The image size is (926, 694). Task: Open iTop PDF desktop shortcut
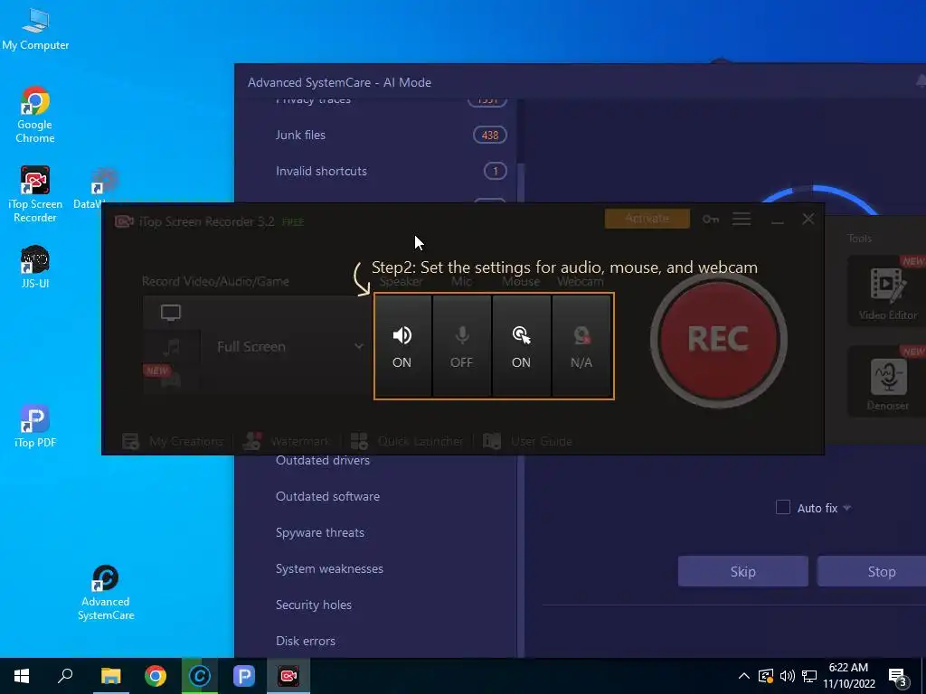(x=35, y=427)
